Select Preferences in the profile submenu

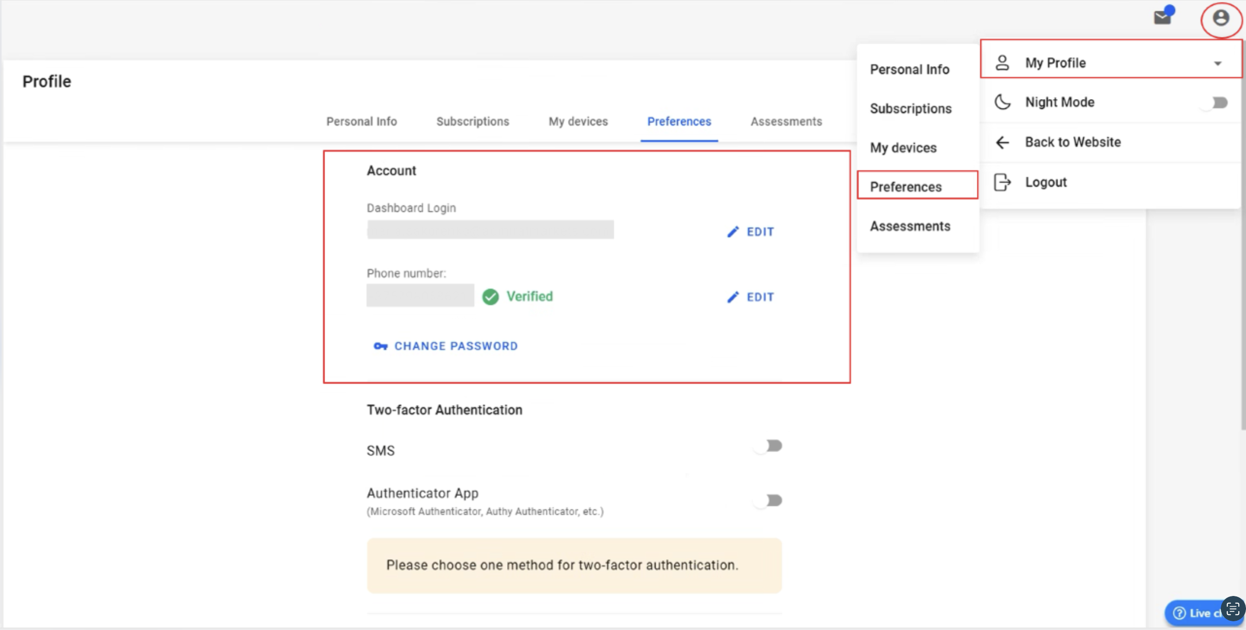(x=905, y=187)
